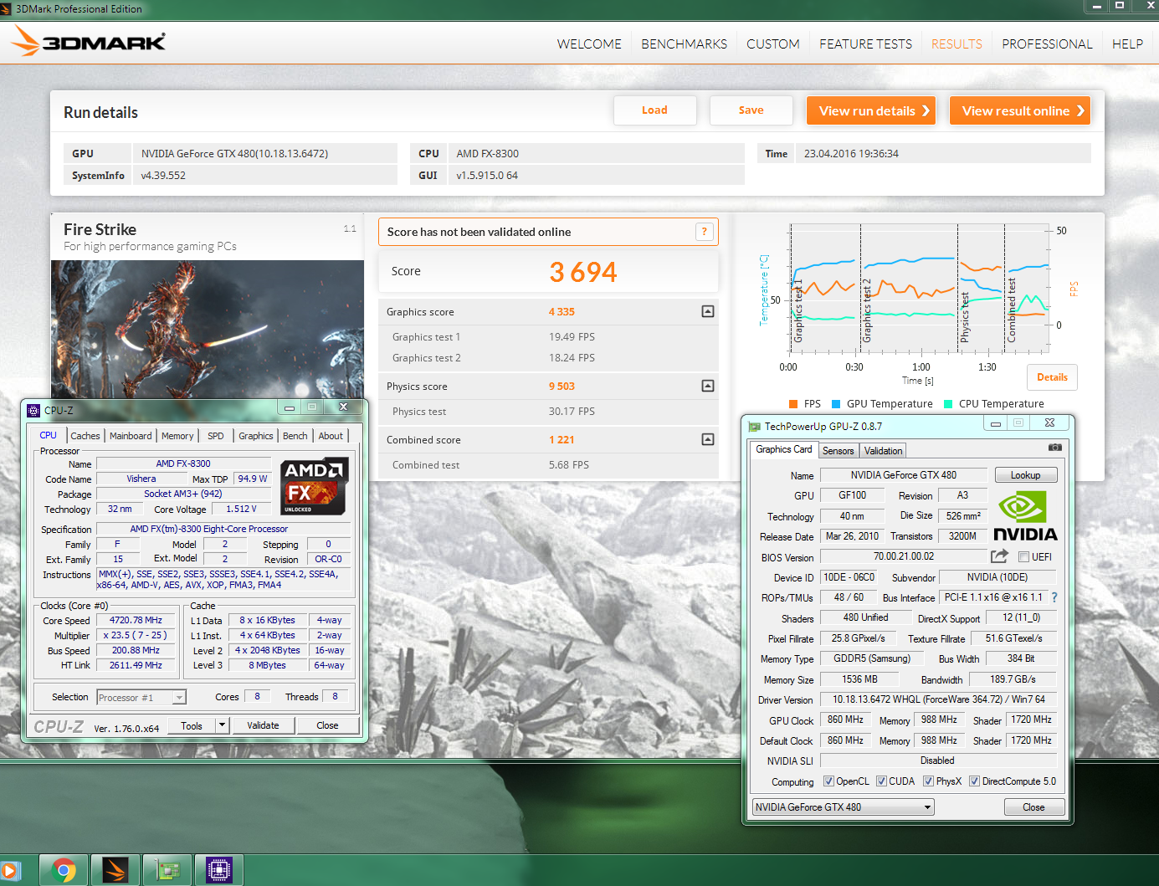Click the Combined score value 1 221
Viewport: 1159px width, 886px height.
[562, 440]
